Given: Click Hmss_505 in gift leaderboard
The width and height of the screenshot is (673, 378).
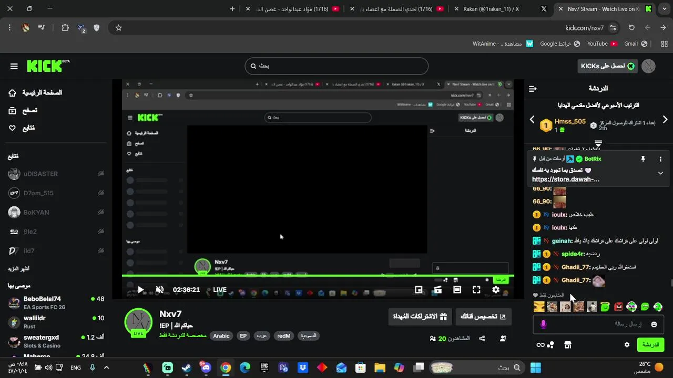Looking at the screenshot, I should (570, 122).
